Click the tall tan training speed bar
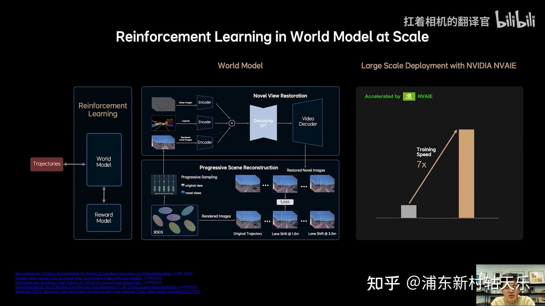This screenshot has height=306, width=545. click(466, 173)
